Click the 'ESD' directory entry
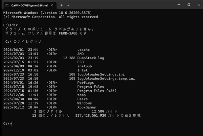203x136 pixels. (x=81, y=62)
